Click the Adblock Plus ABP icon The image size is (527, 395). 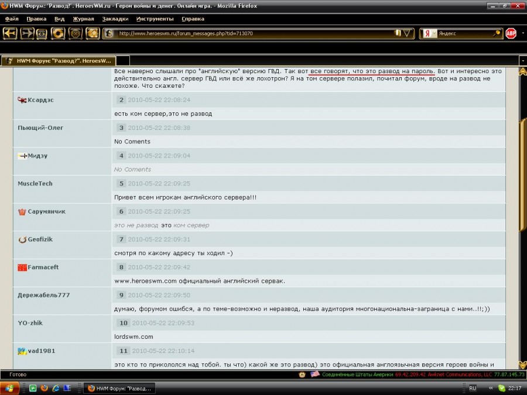tap(511, 33)
